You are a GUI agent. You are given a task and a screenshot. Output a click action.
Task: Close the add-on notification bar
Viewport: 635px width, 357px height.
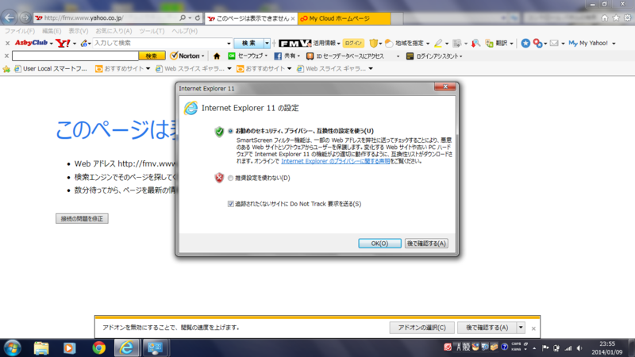(533, 328)
